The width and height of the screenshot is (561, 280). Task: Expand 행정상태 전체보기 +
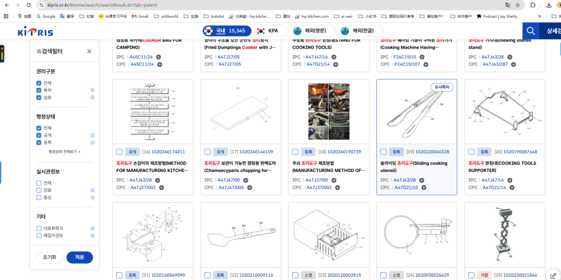[x=65, y=151]
